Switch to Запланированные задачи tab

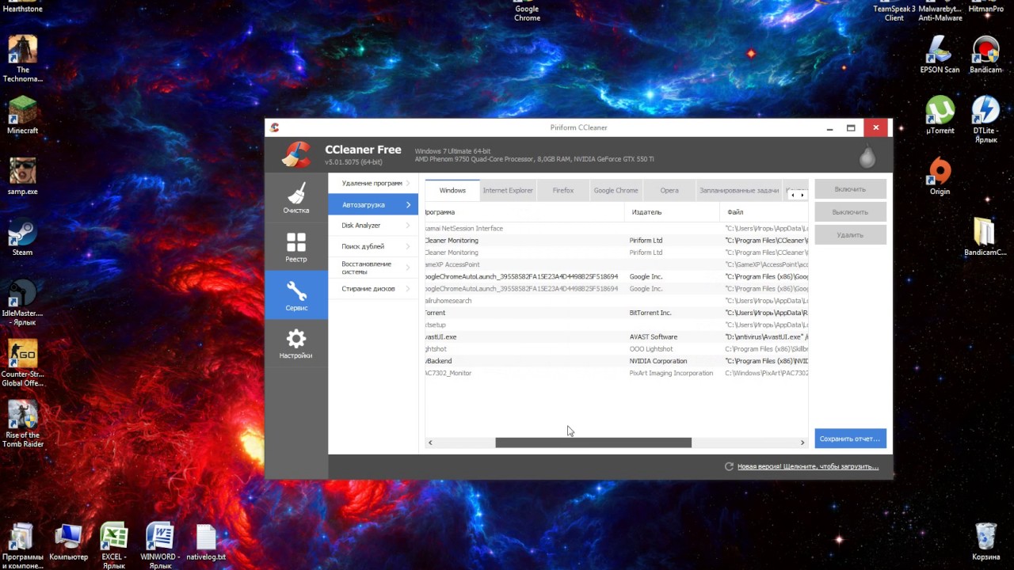(739, 190)
